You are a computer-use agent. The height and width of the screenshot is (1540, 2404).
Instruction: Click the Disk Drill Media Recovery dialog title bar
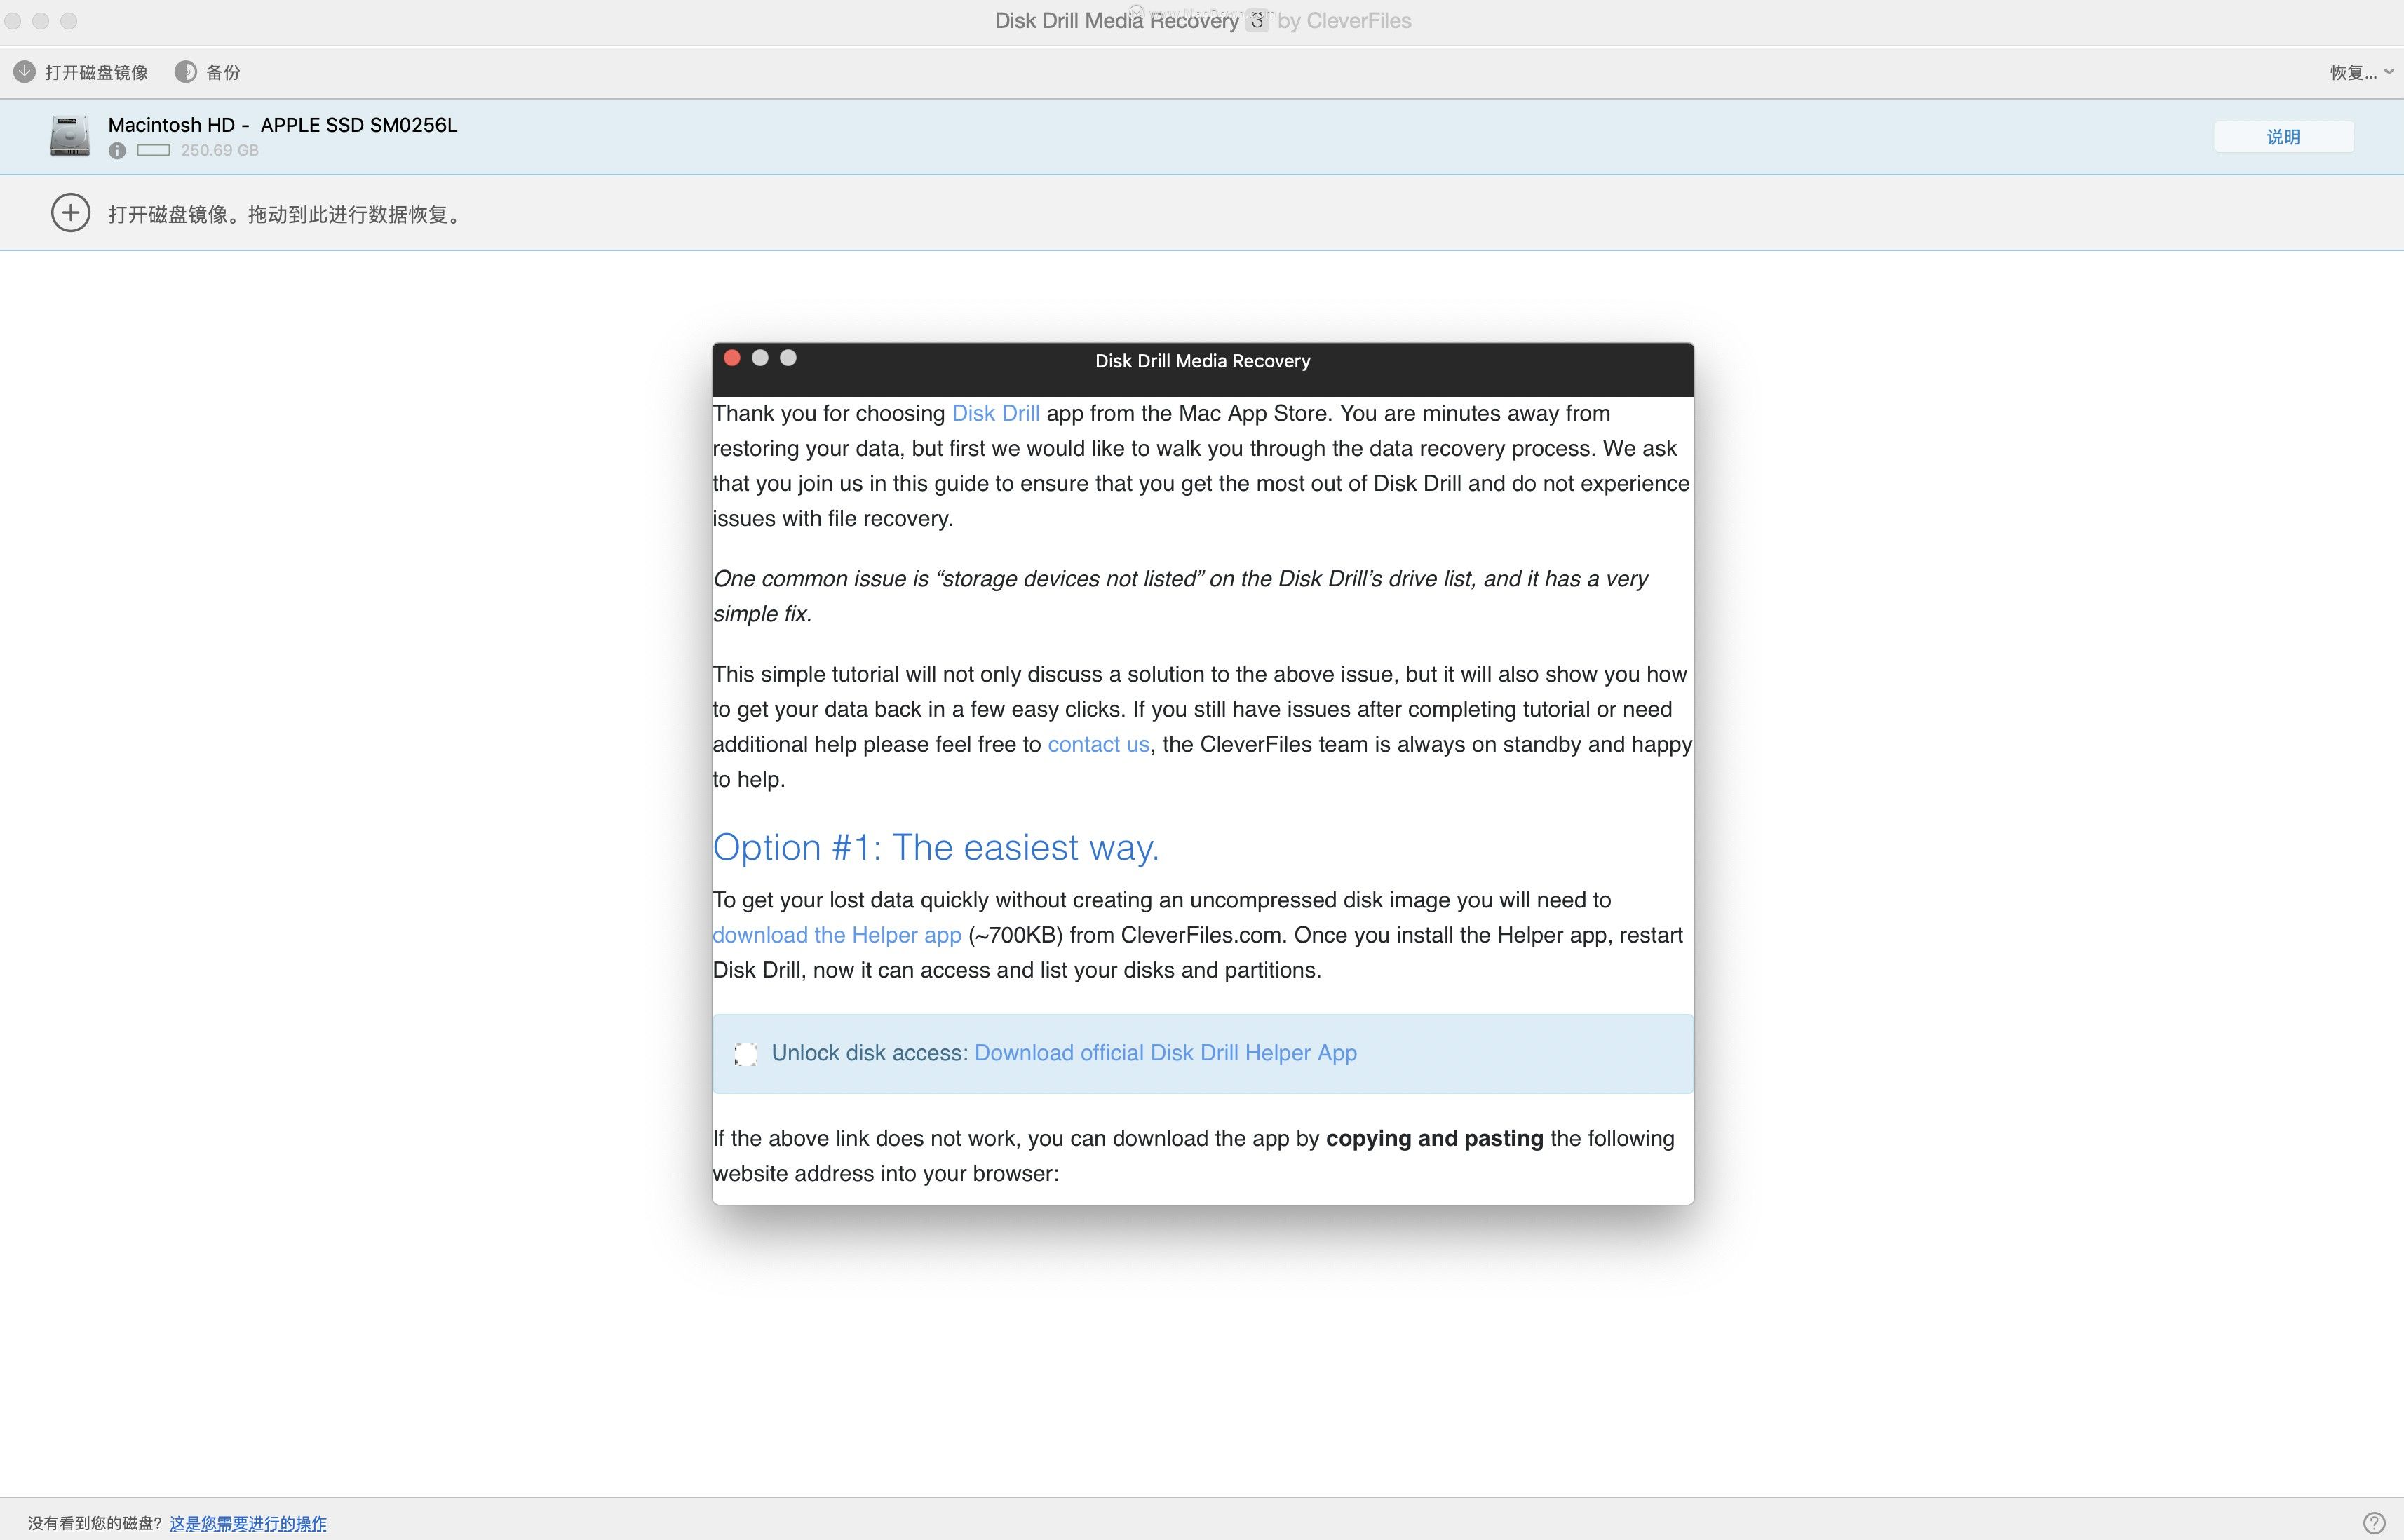coord(1203,369)
